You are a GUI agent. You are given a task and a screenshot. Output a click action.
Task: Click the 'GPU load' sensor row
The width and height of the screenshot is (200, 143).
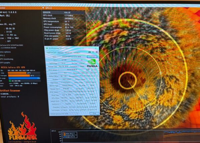(64, 24)
